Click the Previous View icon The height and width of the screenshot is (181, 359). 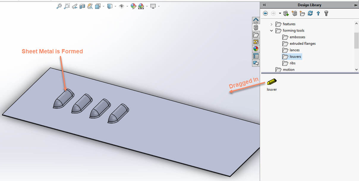[x=75, y=6]
